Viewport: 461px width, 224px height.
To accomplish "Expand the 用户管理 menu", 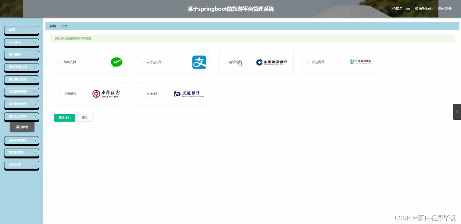I will [x=21, y=55].
